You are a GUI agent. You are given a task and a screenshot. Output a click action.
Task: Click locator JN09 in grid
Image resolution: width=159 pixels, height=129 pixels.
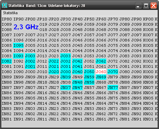tap(30, 77)
